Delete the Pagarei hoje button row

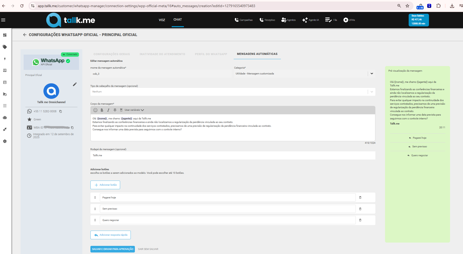pyautogui.click(x=360, y=197)
